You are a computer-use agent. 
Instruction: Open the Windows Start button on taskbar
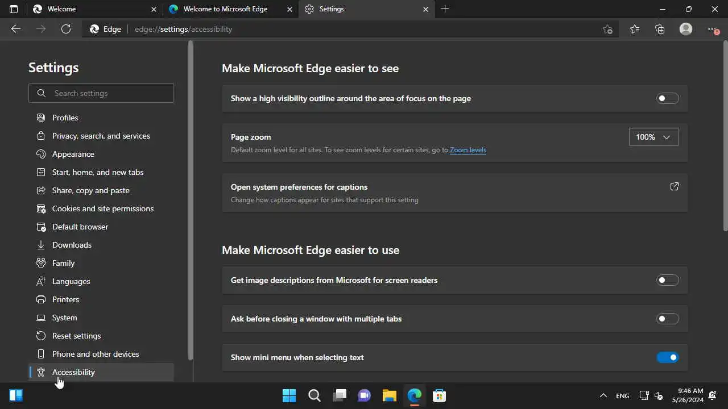click(289, 395)
